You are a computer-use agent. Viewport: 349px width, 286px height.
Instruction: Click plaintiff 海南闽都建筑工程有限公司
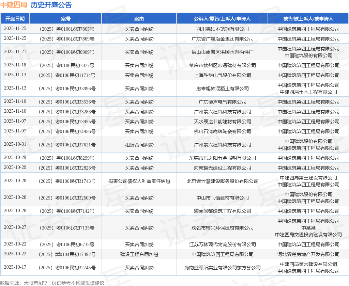click(x=222, y=211)
